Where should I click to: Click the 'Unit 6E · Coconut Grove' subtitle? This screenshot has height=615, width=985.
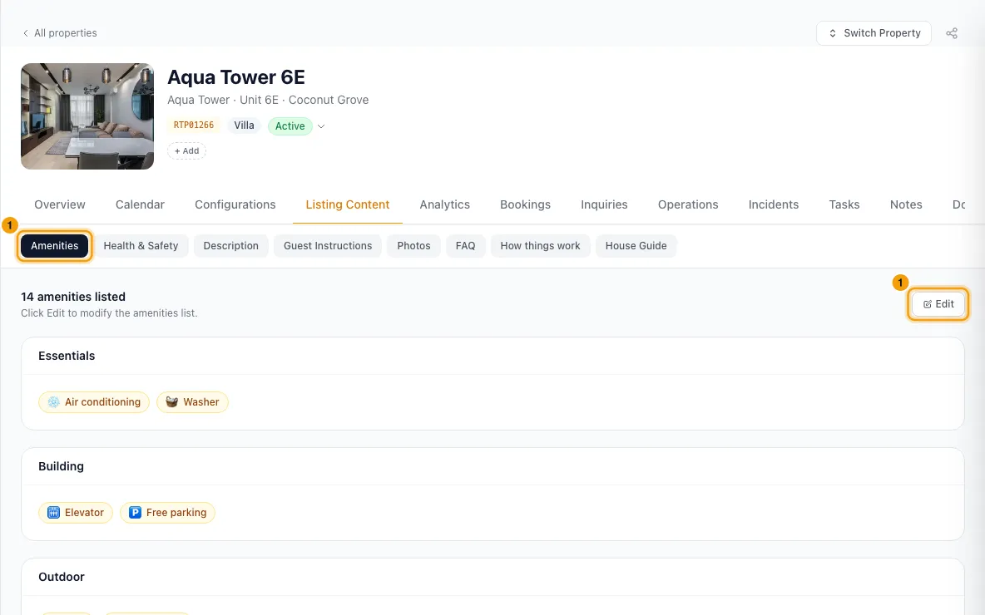(x=304, y=100)
